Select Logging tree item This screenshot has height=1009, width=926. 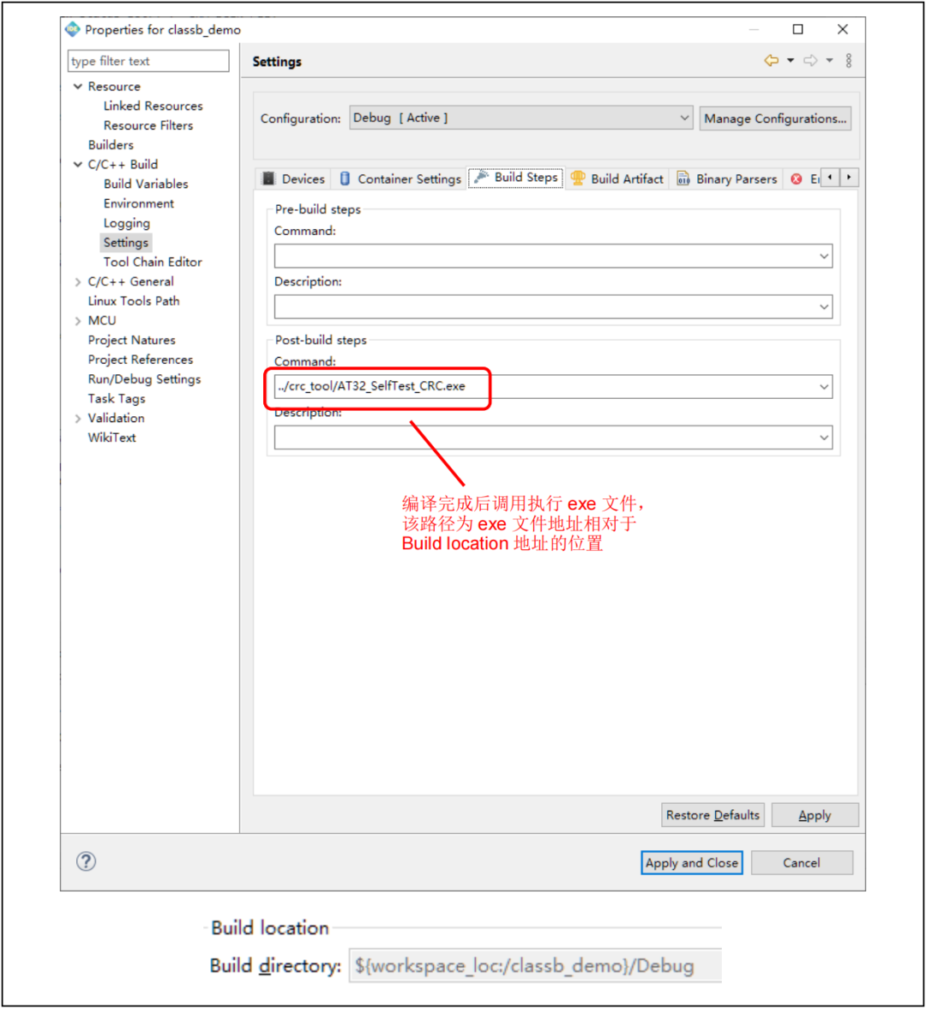127,223
